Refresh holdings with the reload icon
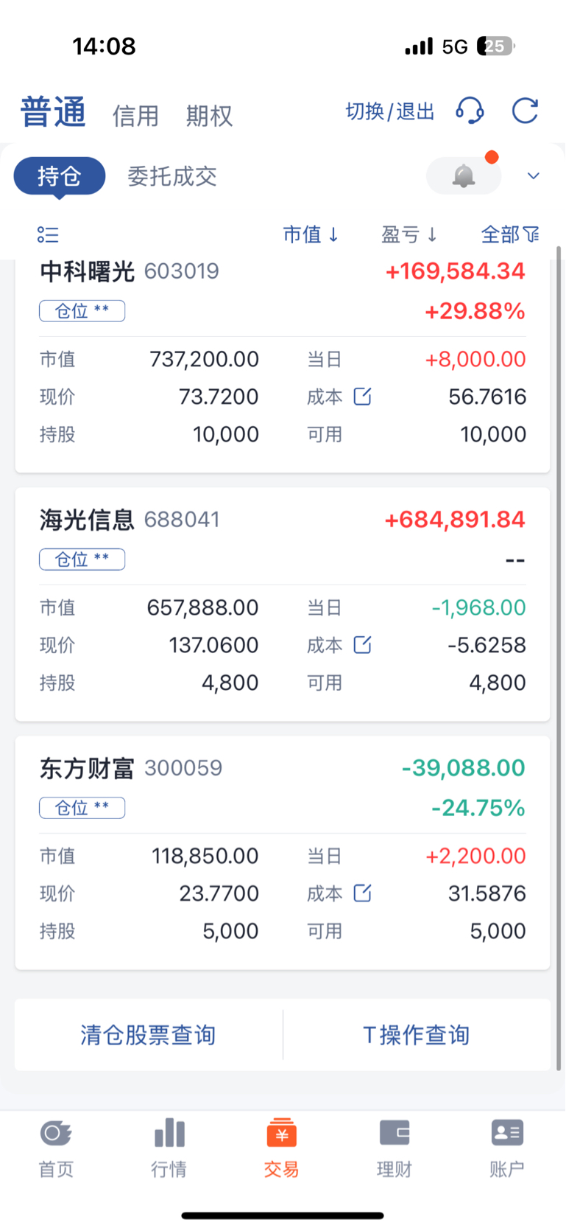Viewport: 566px width, 1231px height. [x=526, y=111]
